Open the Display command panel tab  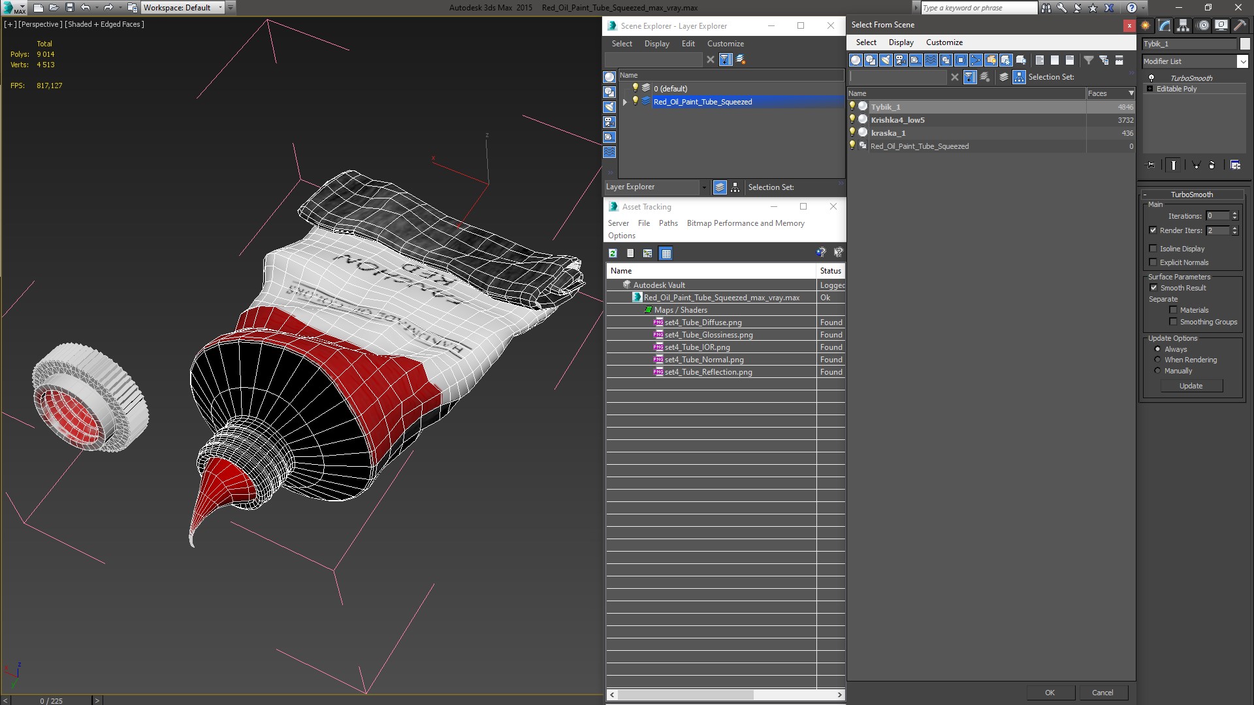(x=1221, y=25)
